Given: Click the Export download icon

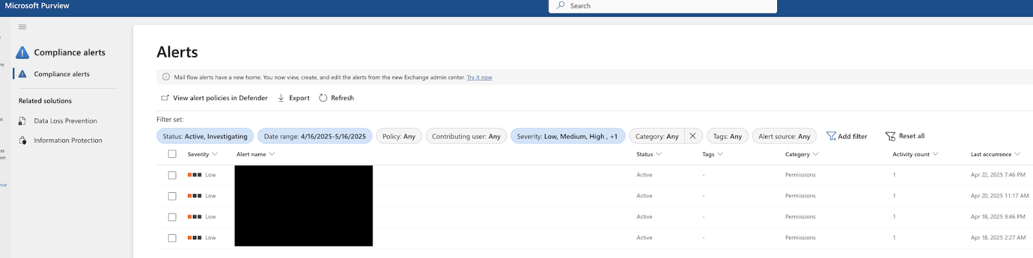Looking at the screenshot, I should pyautogui.click(x=281, y=98).
